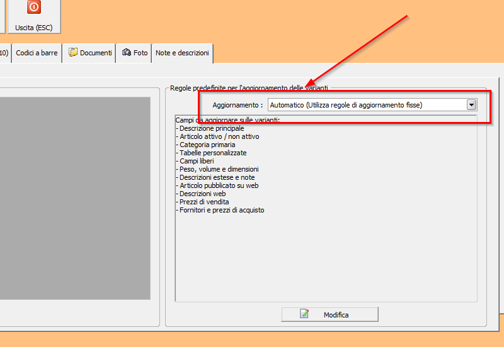504x347 pixels.
Task: Click the pencil note icon on Modifica
Action: click(x=304, y=314)
